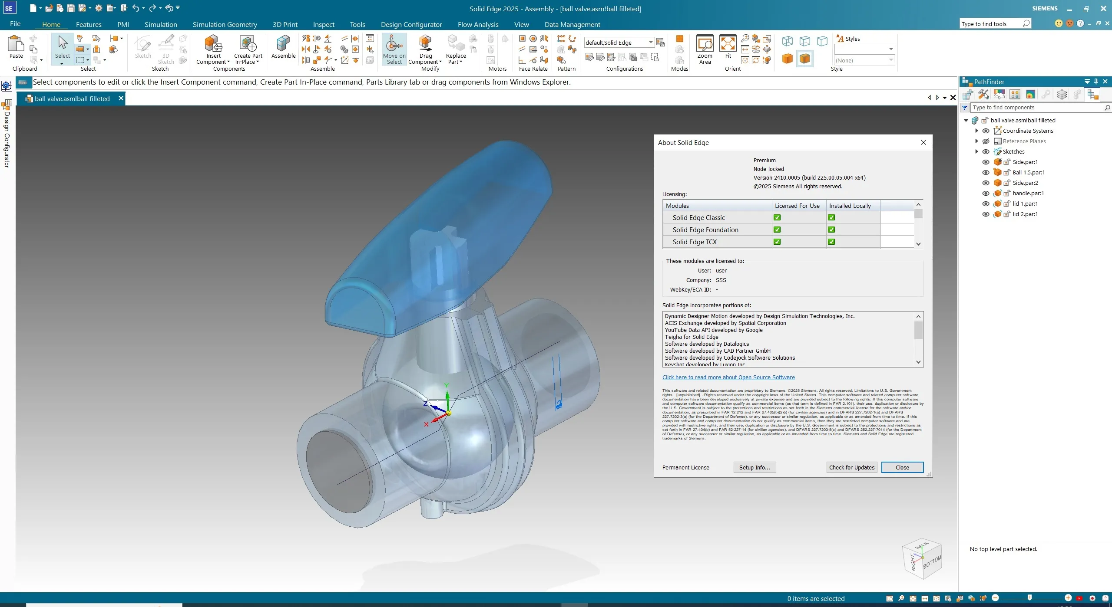The width and height of the screenshot is (1112, 607).
Task: Toggle visibility of Side.par:2
Action: tap(986, 183)
